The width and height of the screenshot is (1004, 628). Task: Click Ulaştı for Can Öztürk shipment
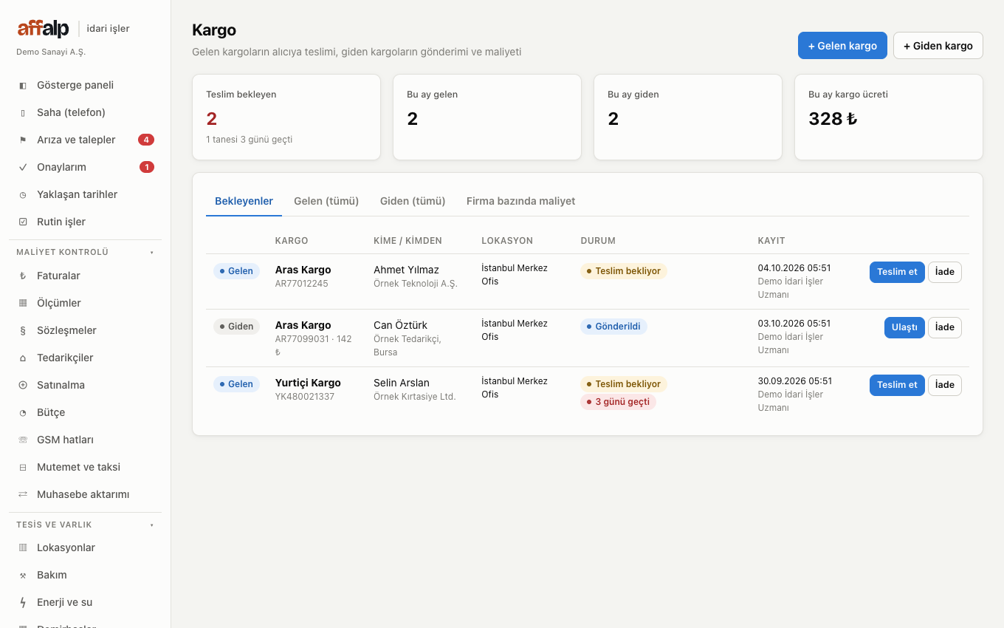coord(904,327)
